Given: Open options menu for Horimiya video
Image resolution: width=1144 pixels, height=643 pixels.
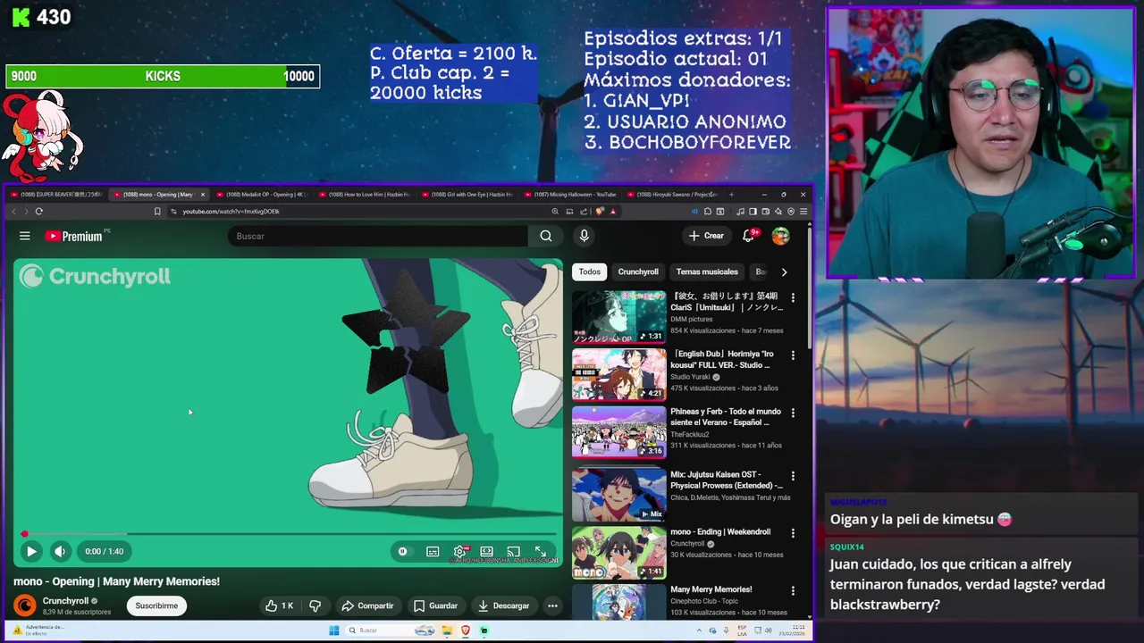Looking at the screenshot, I should 793,355.
